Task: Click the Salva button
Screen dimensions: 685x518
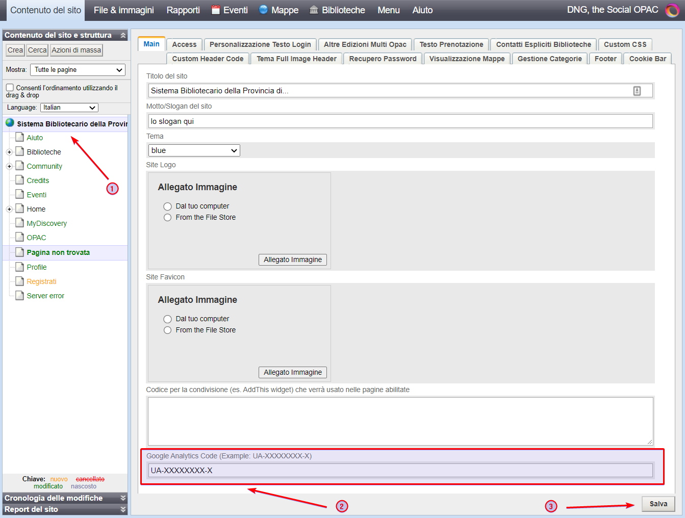Action: [x=658, y=504]
